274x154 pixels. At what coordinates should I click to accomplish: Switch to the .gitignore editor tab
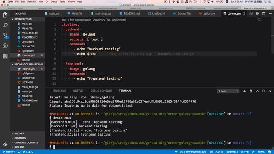207,13
